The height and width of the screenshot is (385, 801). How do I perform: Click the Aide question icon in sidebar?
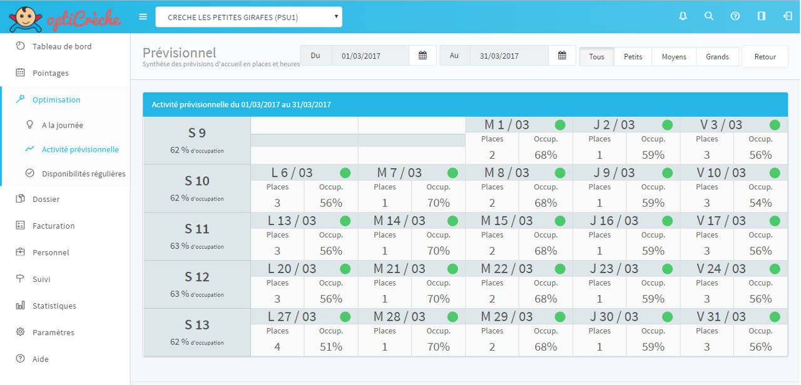pyautogui.click(x=20, y=359)
